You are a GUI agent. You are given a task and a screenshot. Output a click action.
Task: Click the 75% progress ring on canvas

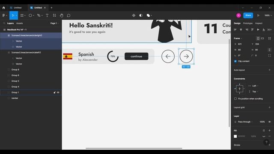113,56
